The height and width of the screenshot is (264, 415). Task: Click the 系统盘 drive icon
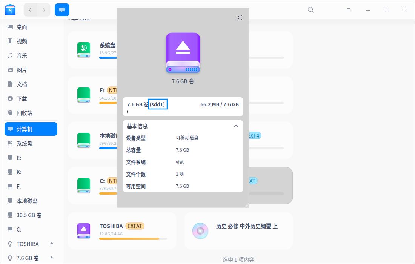(84, 49)
